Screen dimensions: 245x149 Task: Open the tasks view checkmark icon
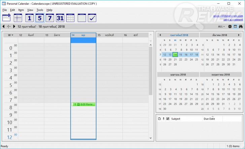point(92,18)
